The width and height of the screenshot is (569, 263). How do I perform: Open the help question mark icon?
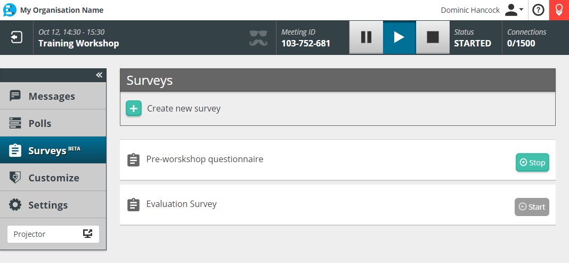tap(539, 10)
